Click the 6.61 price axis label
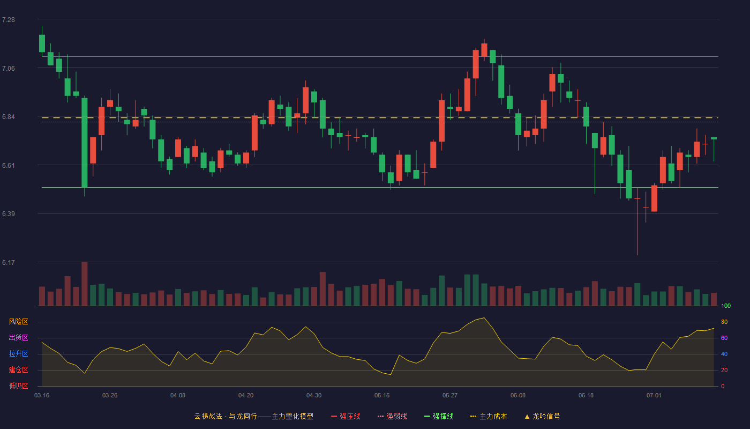This screenshot has width=750, height=429. (x=9, y=165)
